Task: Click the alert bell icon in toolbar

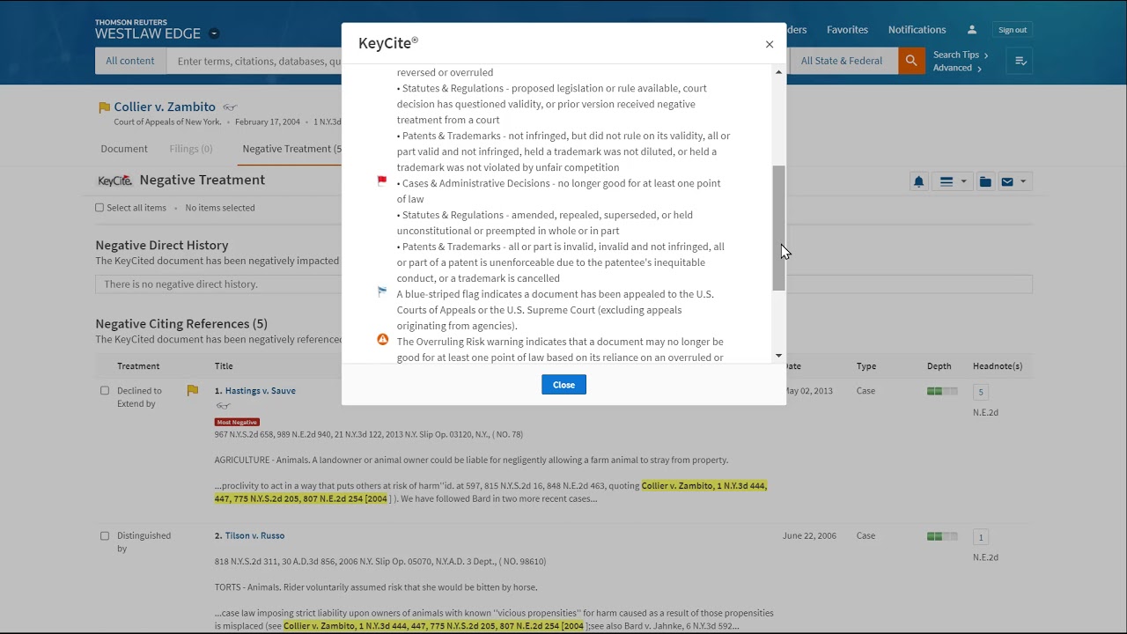Action: tap(919, 181)
